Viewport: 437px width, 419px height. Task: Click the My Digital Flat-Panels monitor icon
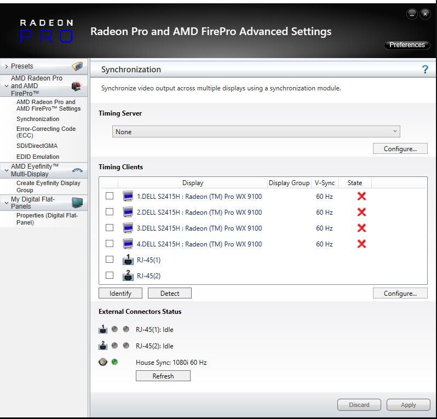(x=77, y=203)
